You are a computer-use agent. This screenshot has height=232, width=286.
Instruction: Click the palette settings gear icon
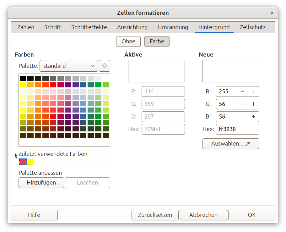(105, 66)
